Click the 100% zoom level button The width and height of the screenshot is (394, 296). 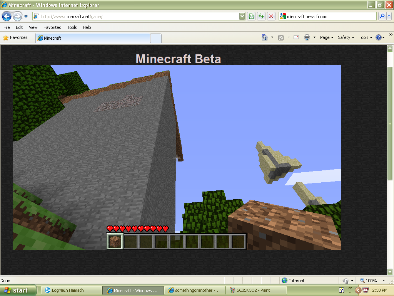click(x=369, y=281)
